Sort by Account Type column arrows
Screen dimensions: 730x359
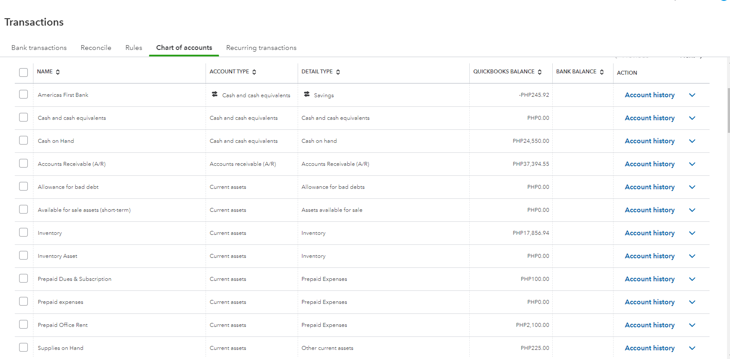254,72
